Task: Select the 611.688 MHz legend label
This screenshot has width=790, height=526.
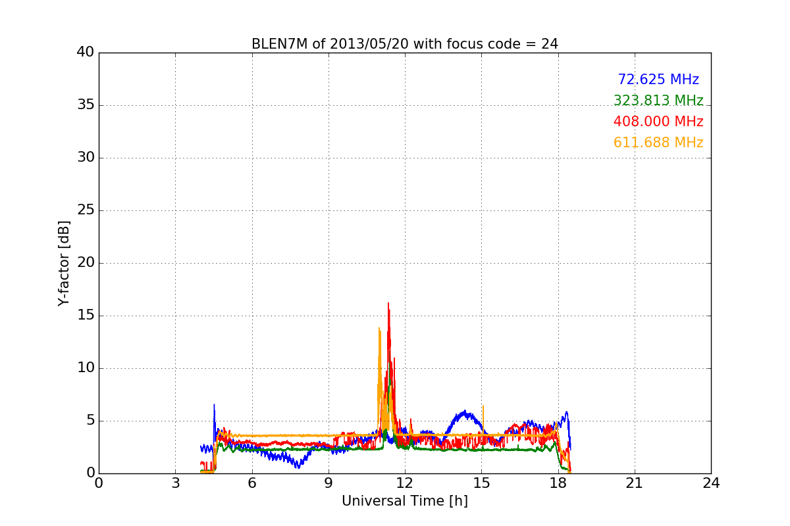Action: point(658,143)
